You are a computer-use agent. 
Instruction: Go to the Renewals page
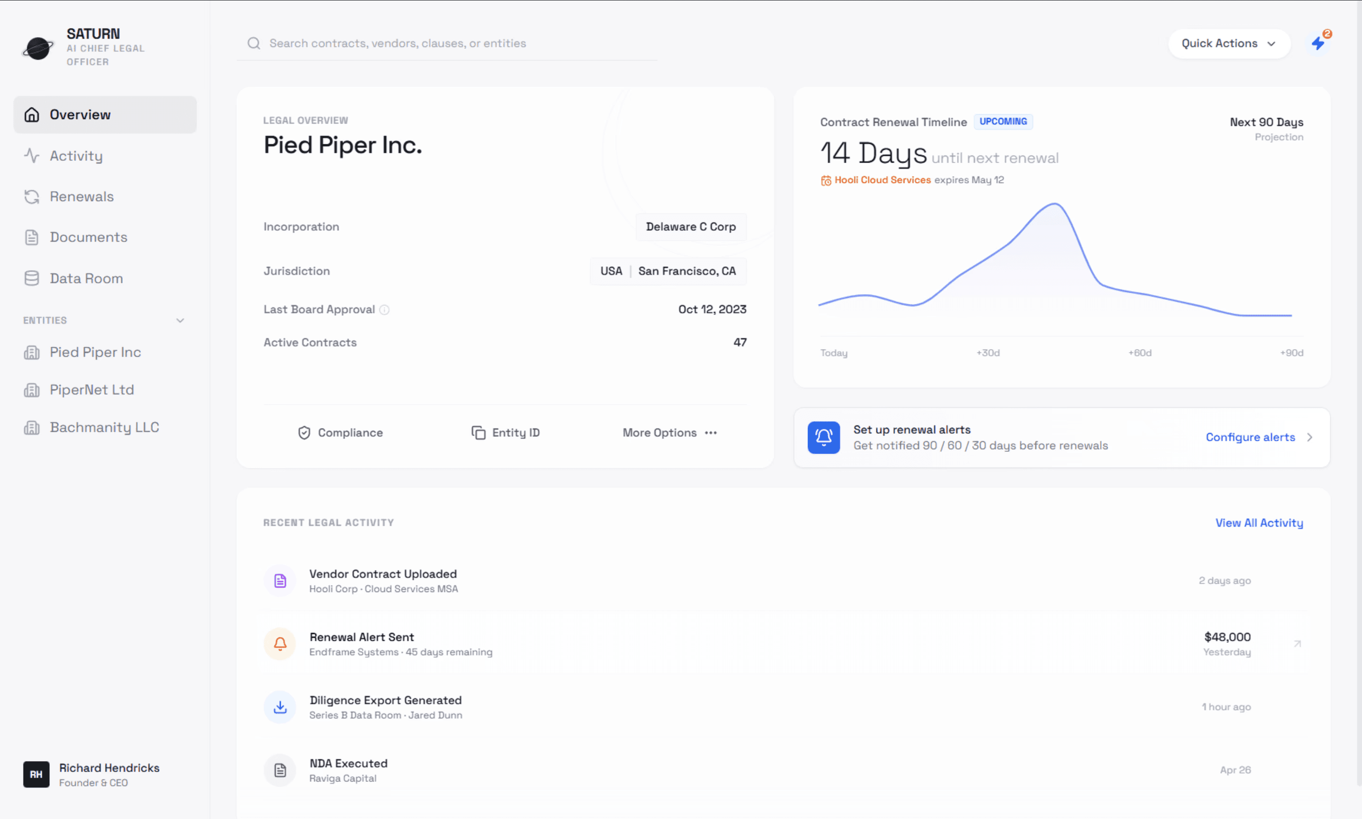coord(81,196)
